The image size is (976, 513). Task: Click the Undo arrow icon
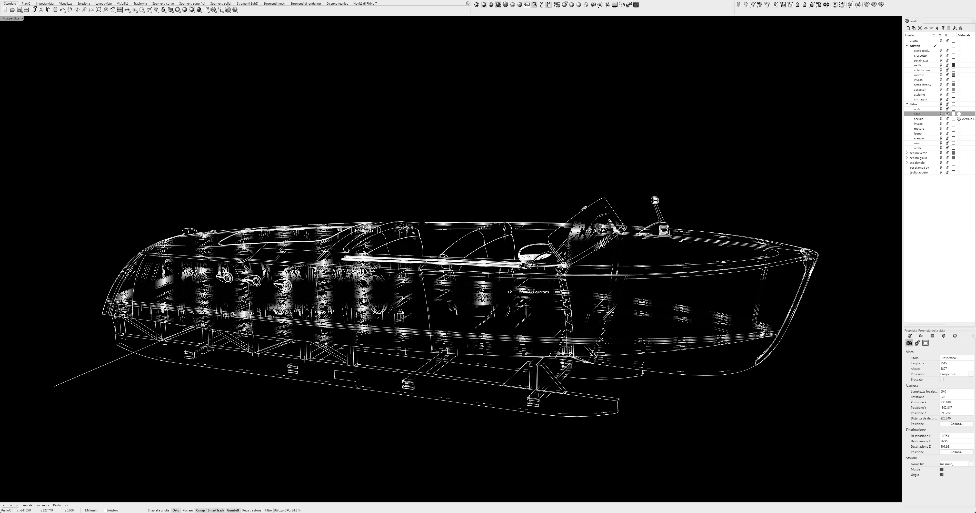point(62,10)
